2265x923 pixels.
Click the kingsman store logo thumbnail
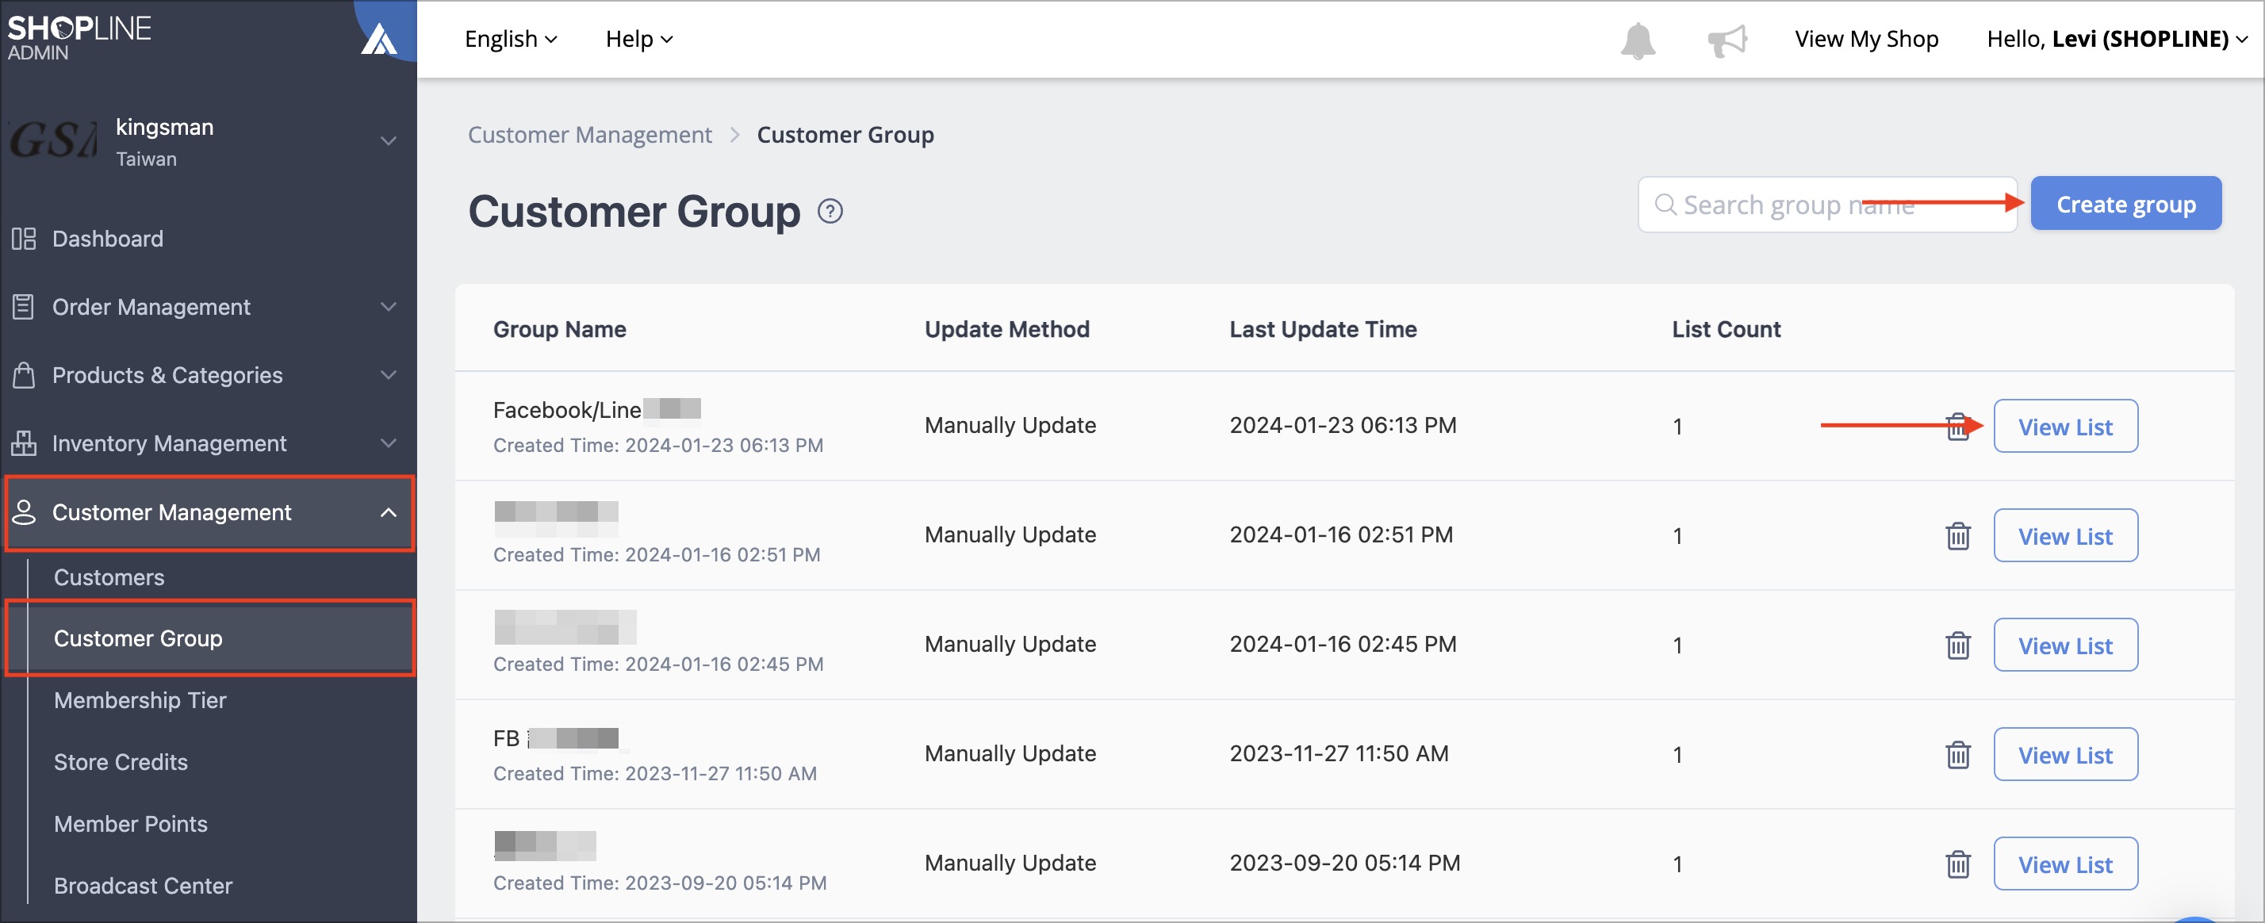53,140
